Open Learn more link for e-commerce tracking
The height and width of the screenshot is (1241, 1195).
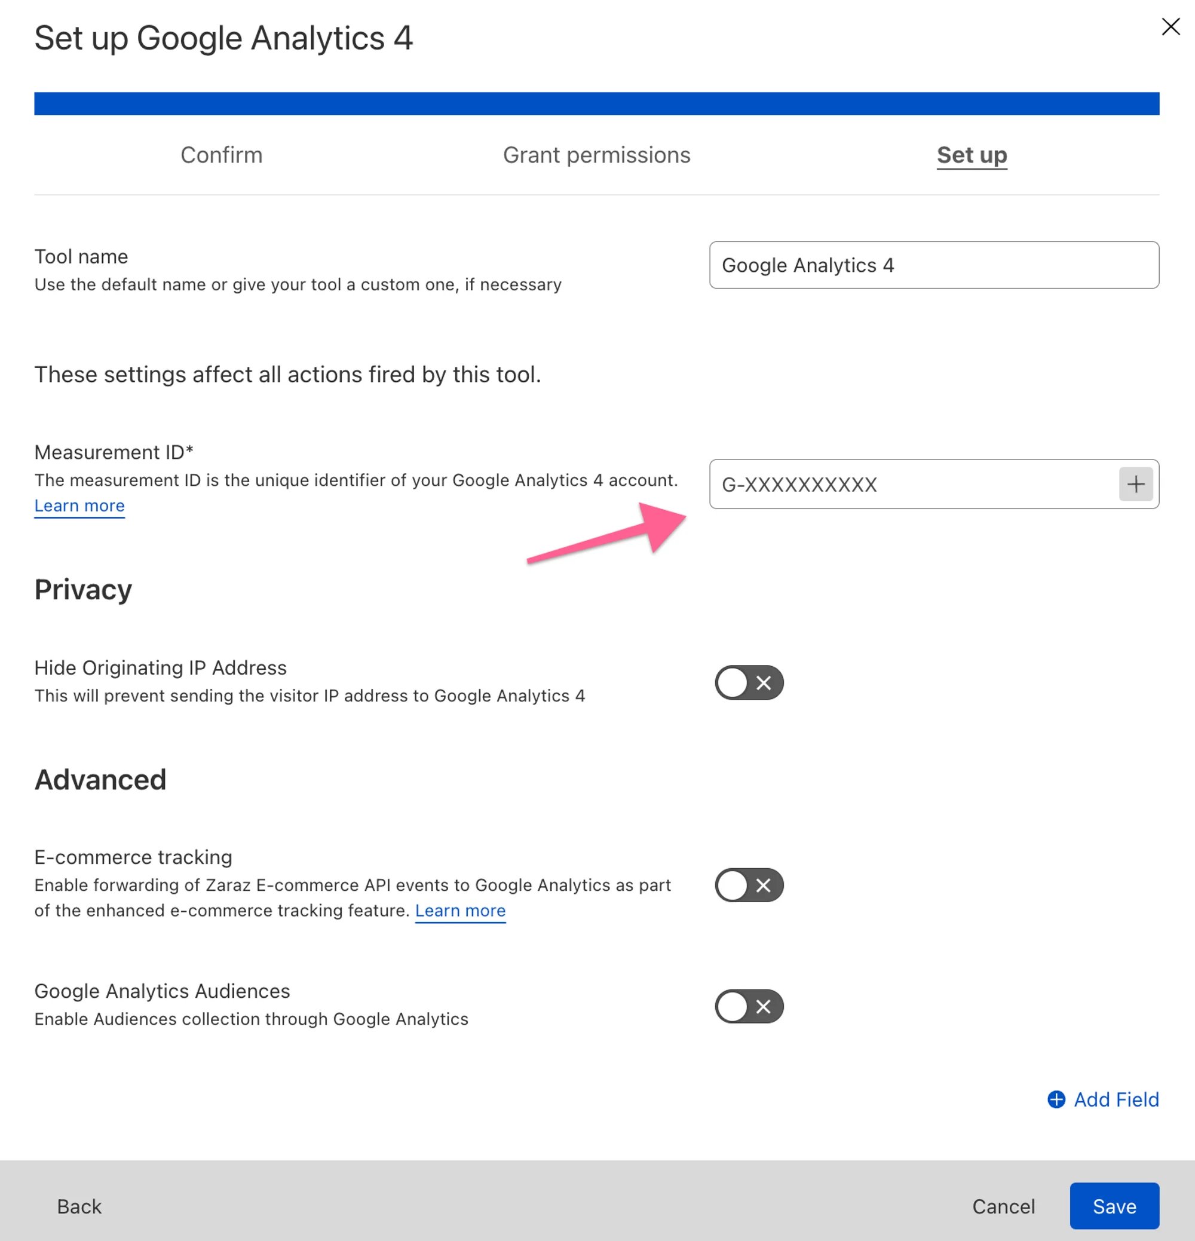click(x=459, y=911)
